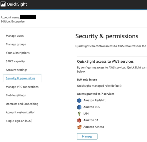Screen dimensions: 147x142
Task: Go to Mobile settings
Action: (x=16, y=95)
